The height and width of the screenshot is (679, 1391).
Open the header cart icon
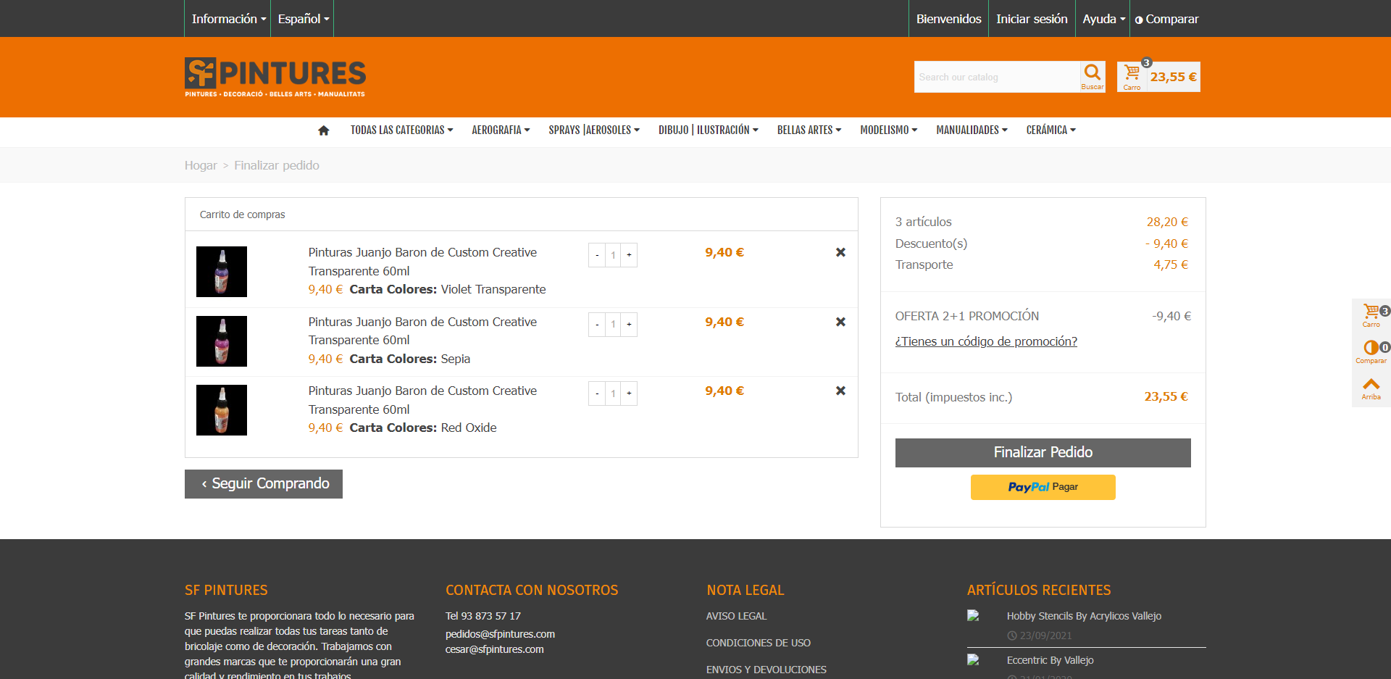tap(1132, 76)
